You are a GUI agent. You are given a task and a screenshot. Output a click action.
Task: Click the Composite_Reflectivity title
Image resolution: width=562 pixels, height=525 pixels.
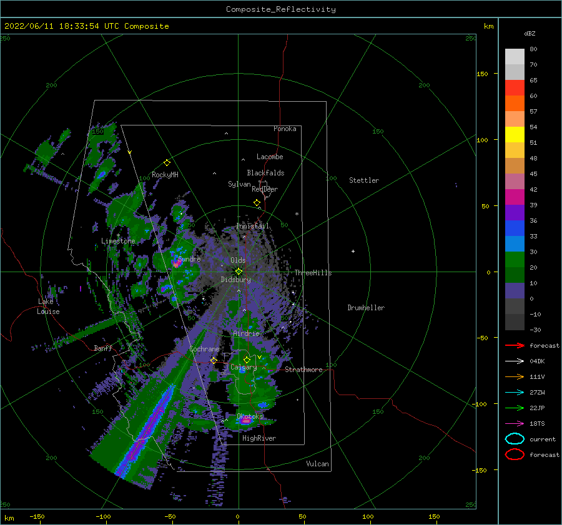tap(280, 9)
